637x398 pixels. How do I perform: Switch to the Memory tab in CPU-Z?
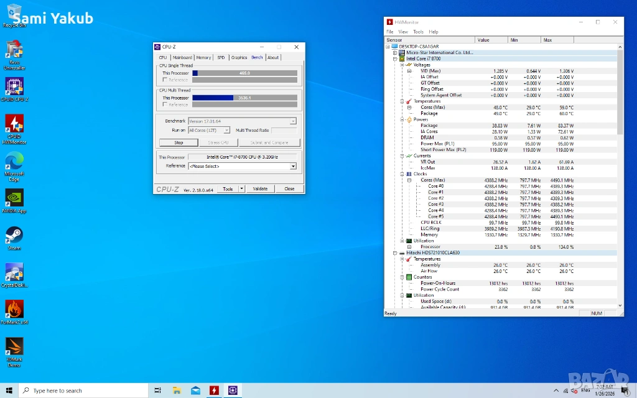tap(203, 58)
